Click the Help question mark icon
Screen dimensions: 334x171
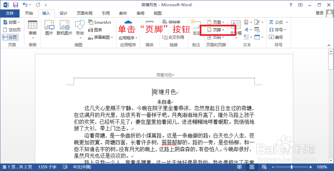(x=291, y=5)
